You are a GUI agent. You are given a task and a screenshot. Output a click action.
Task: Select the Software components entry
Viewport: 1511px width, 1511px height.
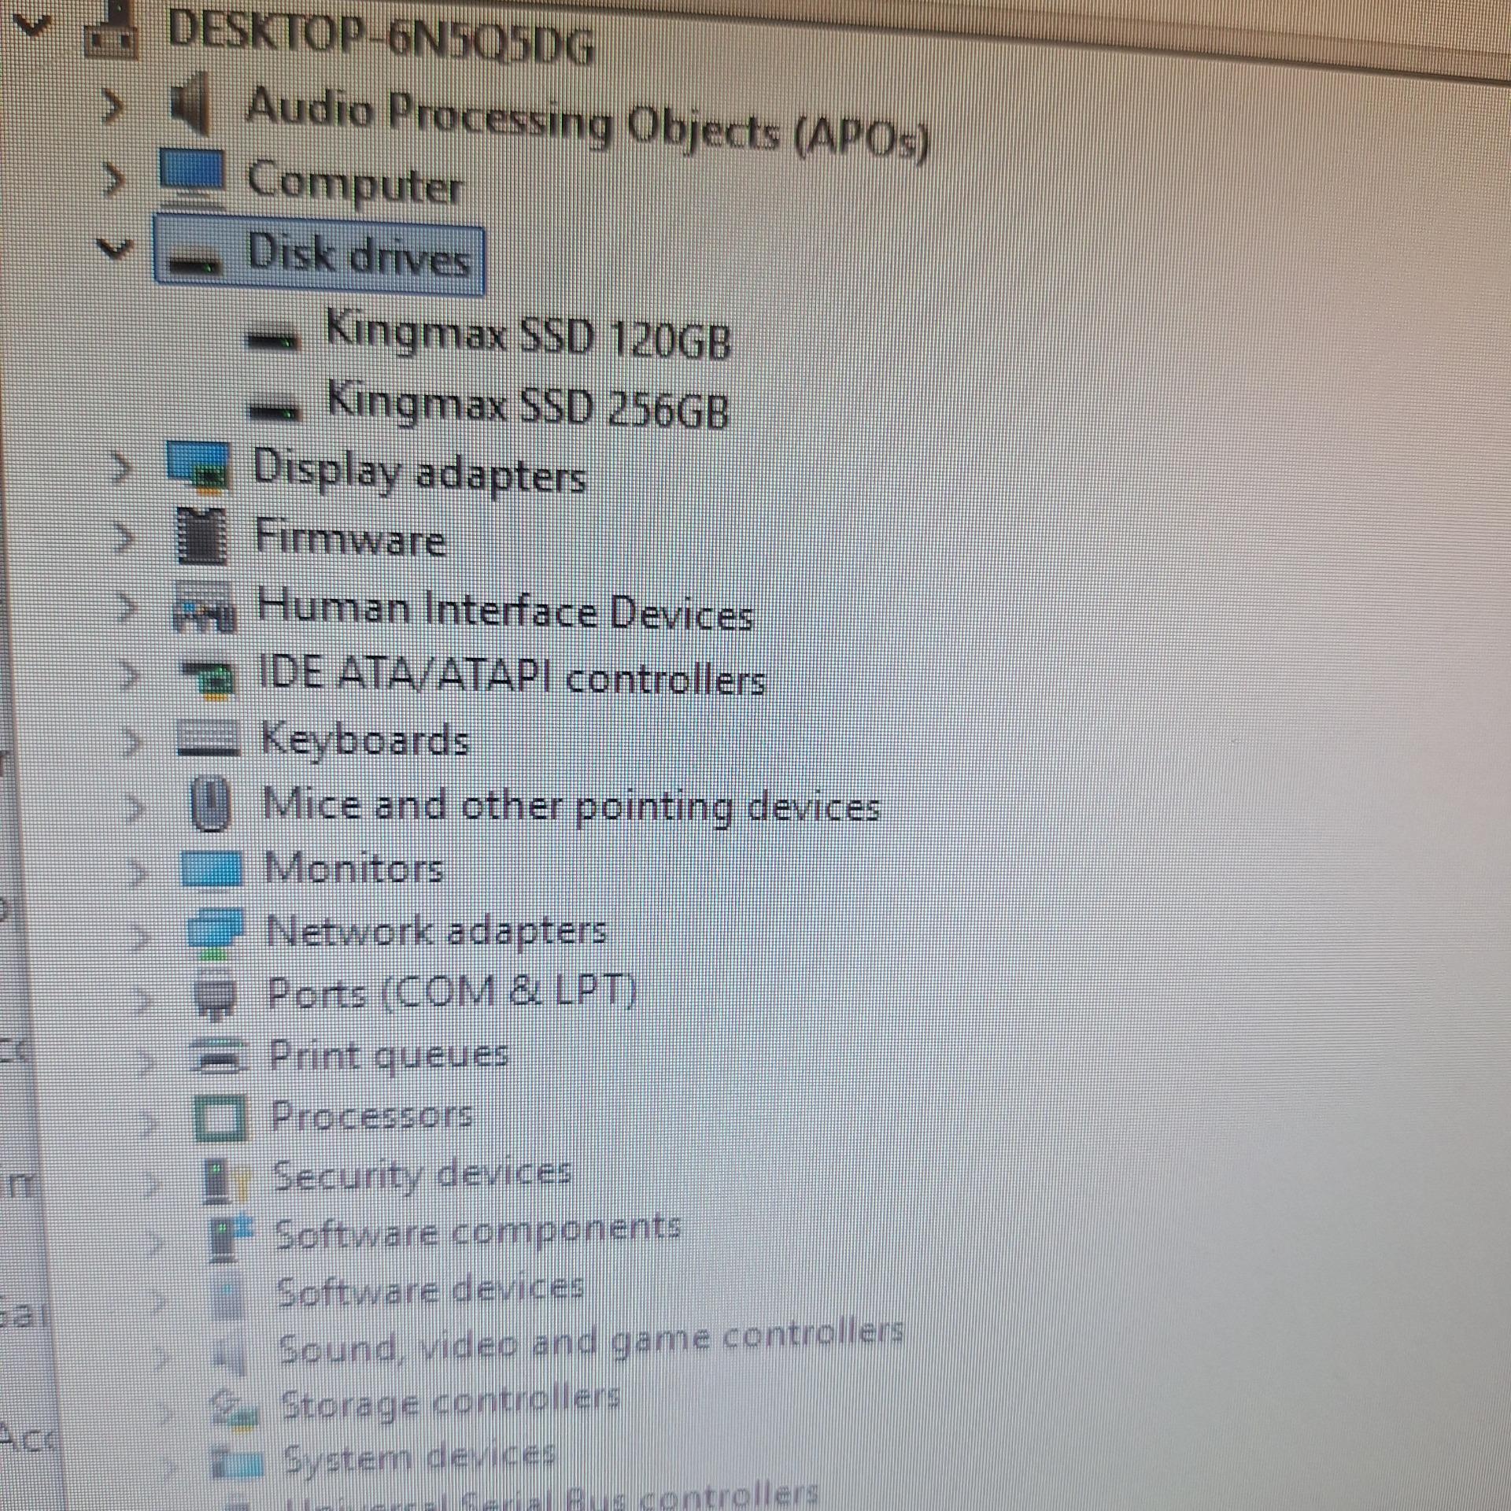(x=478, y=1232)
